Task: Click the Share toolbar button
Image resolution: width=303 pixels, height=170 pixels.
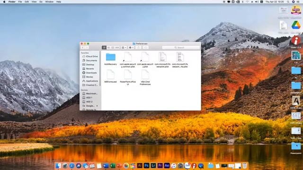Action: 138,48
